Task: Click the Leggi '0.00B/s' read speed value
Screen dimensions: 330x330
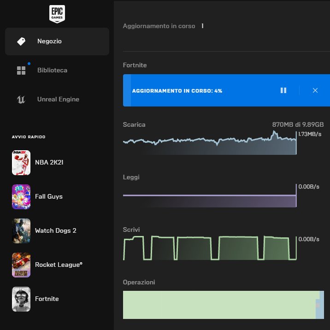Action: coord(309,187)
